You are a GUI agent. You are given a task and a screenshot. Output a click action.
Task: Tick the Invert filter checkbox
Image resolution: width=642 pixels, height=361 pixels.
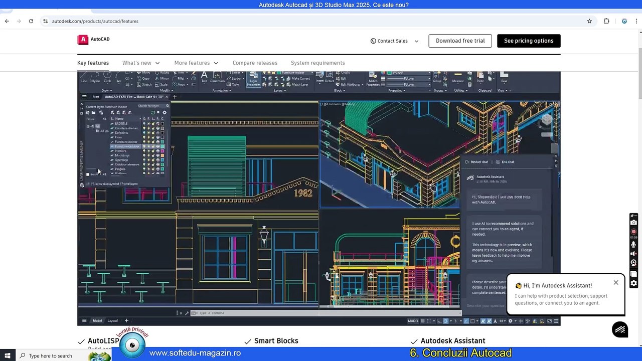pos(88,174)
